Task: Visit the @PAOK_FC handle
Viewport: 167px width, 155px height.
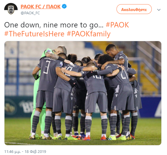Action: pos(30,13)
